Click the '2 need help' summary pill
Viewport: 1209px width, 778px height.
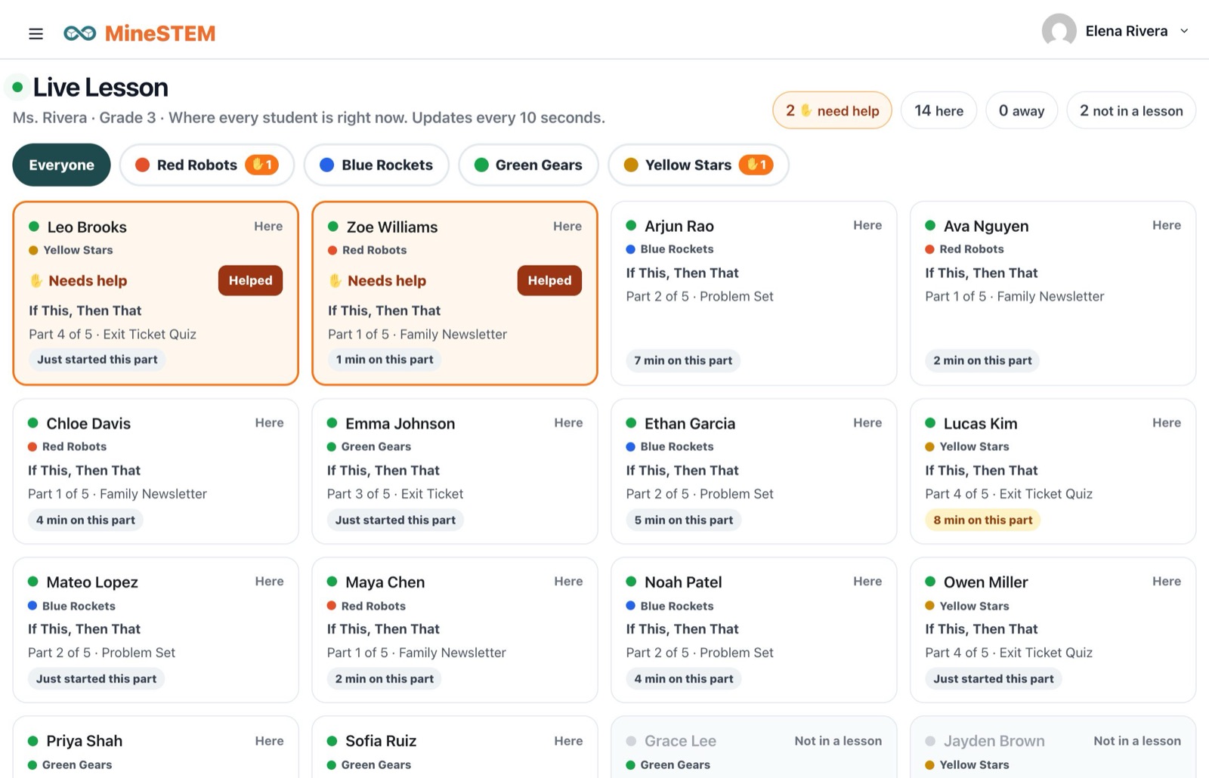(832, 110)
